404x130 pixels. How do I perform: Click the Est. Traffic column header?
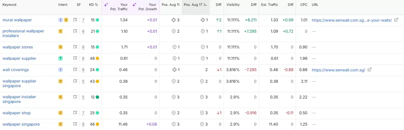pyautogui.click(x=269, y=5)
